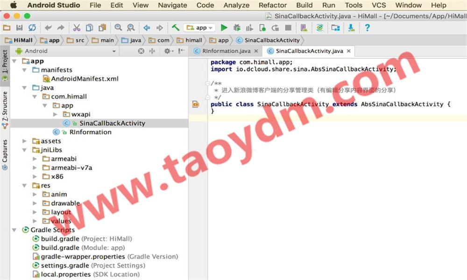467x280 pixels.
Task: Expand the assets folder
Action: click(x=24, y=141)
